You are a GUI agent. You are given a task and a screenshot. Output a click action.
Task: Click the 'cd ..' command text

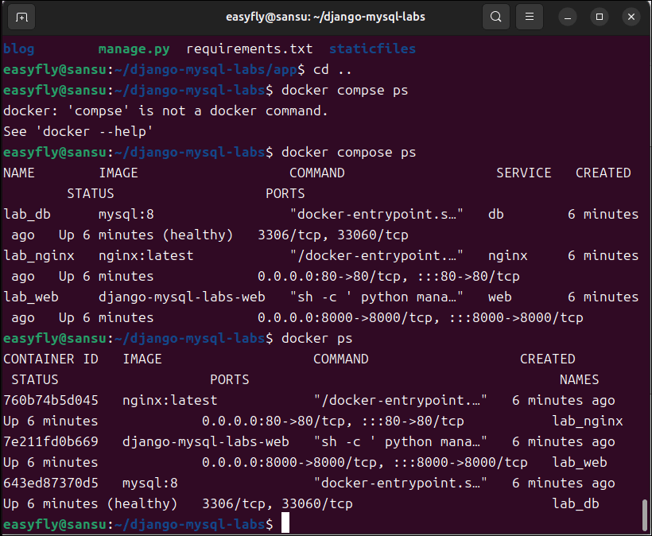(332, 69)
